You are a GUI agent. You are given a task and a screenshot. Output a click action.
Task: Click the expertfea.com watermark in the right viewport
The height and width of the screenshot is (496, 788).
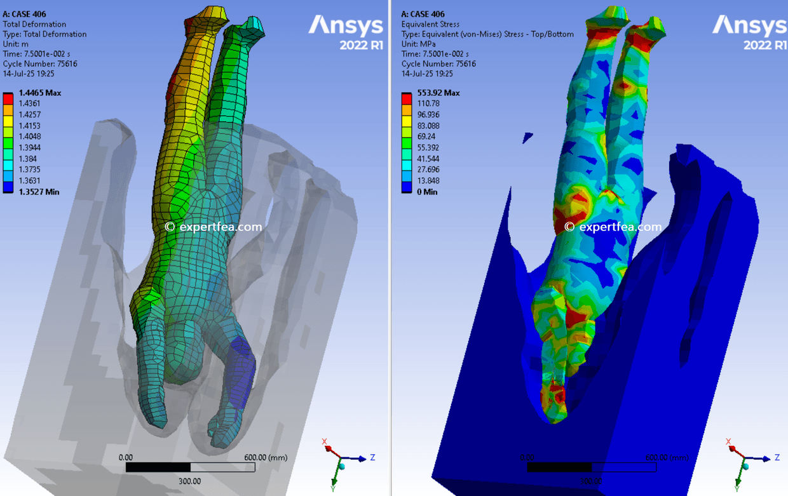point(613,225)
